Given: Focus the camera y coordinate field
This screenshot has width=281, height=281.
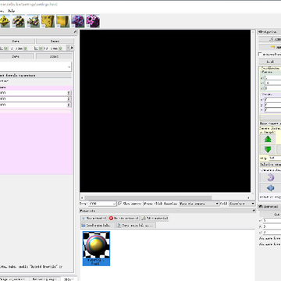Looking at the screenshot, I should click(x=272, y=83).
